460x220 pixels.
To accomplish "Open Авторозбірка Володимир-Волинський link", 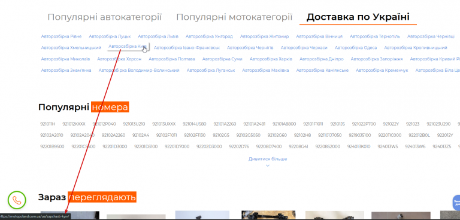I will point(139,71).
